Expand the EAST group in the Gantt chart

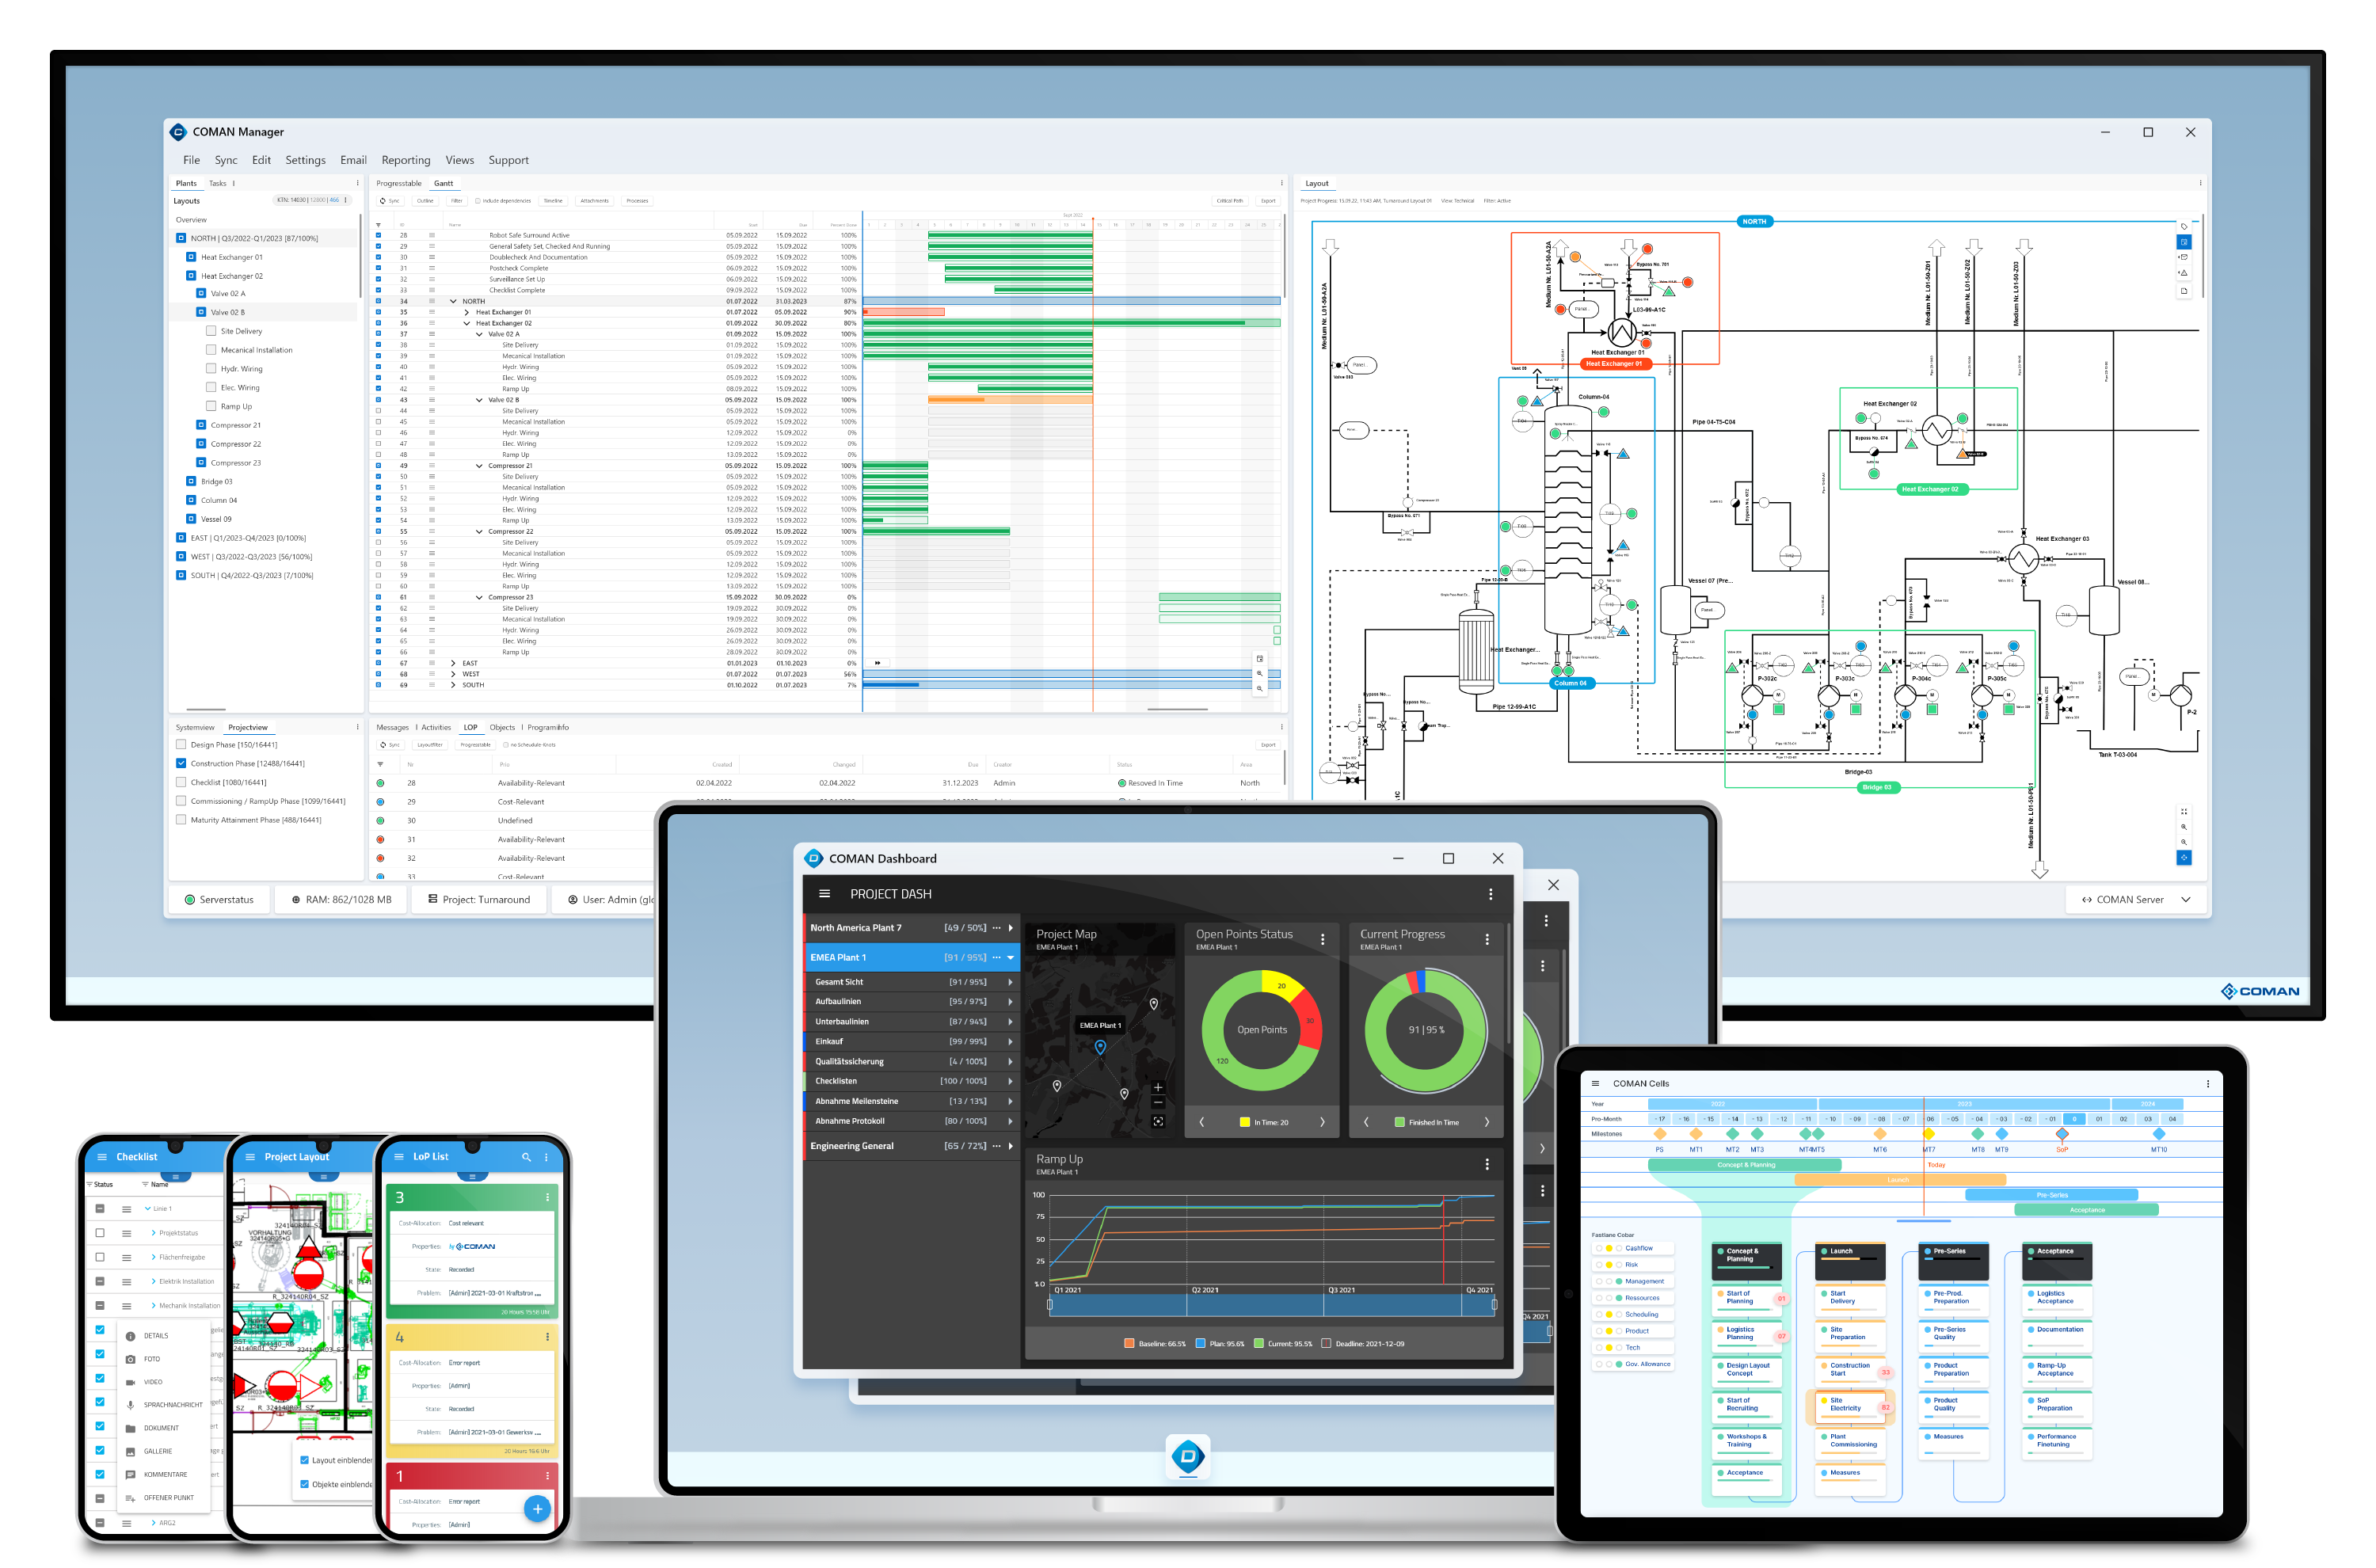[x=452, y=663]
